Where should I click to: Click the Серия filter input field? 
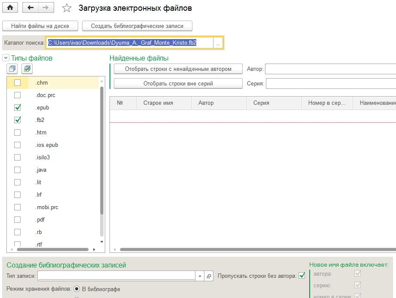[331, 84]
